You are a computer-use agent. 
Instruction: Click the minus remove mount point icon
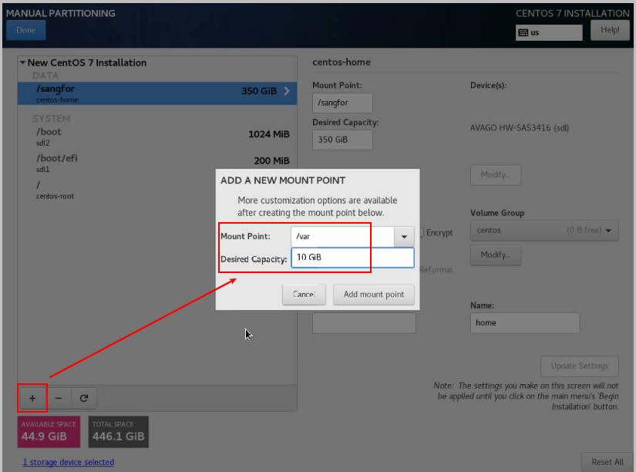59,398
